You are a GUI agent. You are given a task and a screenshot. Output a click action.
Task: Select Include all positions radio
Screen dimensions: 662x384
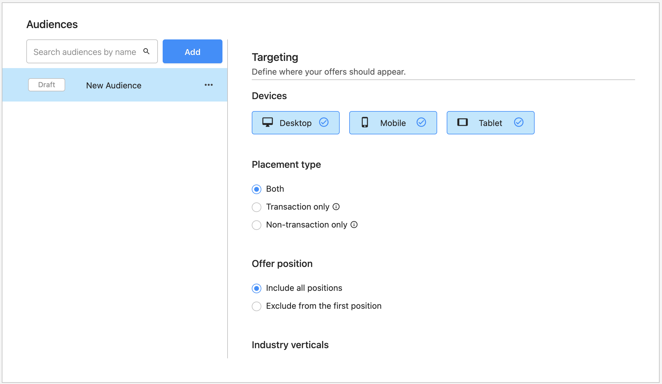pos(257,288)
